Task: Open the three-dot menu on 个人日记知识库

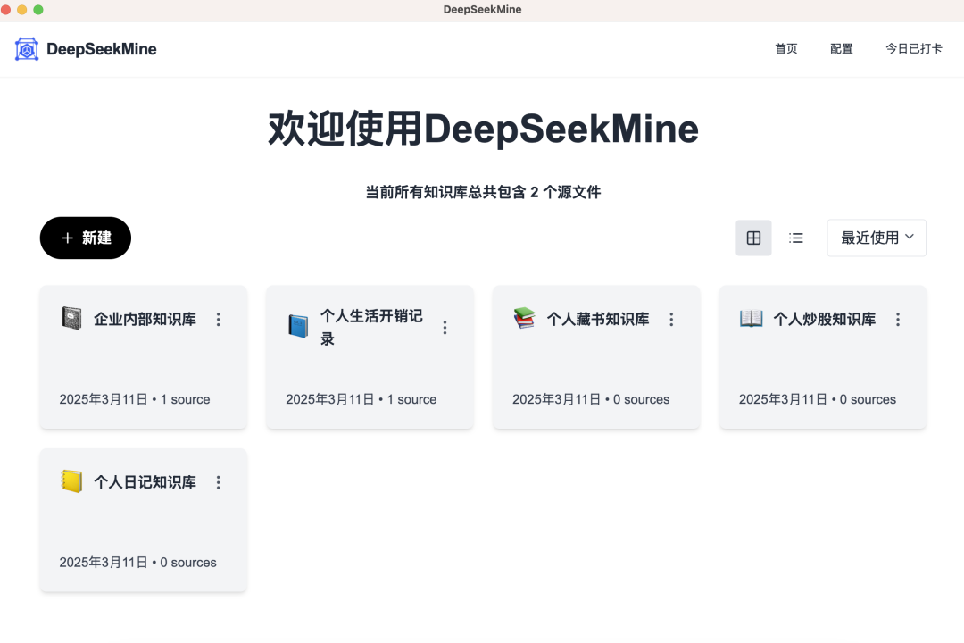Action: (x=218, y=482)
